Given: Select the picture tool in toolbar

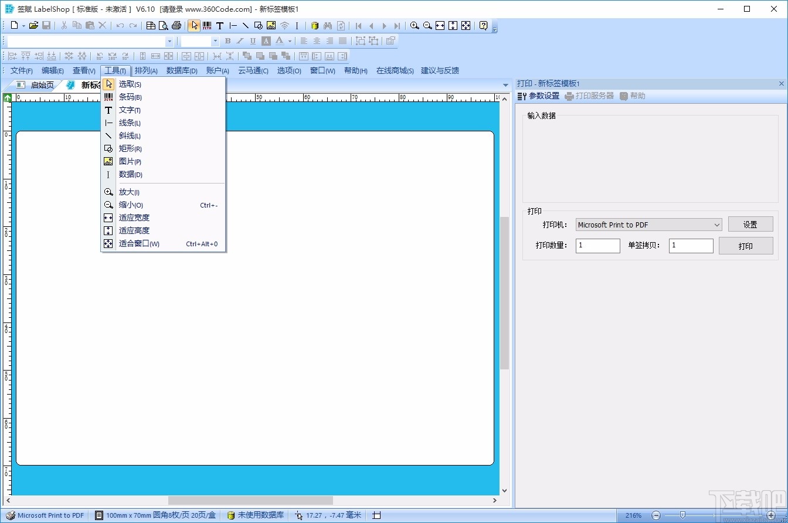Looking at the screenshot, I should (271, 25).
